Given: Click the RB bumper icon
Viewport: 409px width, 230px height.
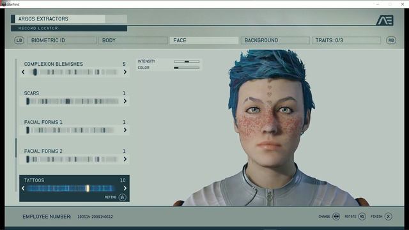Looking at the screenshot, I should (x=391, y=40).
